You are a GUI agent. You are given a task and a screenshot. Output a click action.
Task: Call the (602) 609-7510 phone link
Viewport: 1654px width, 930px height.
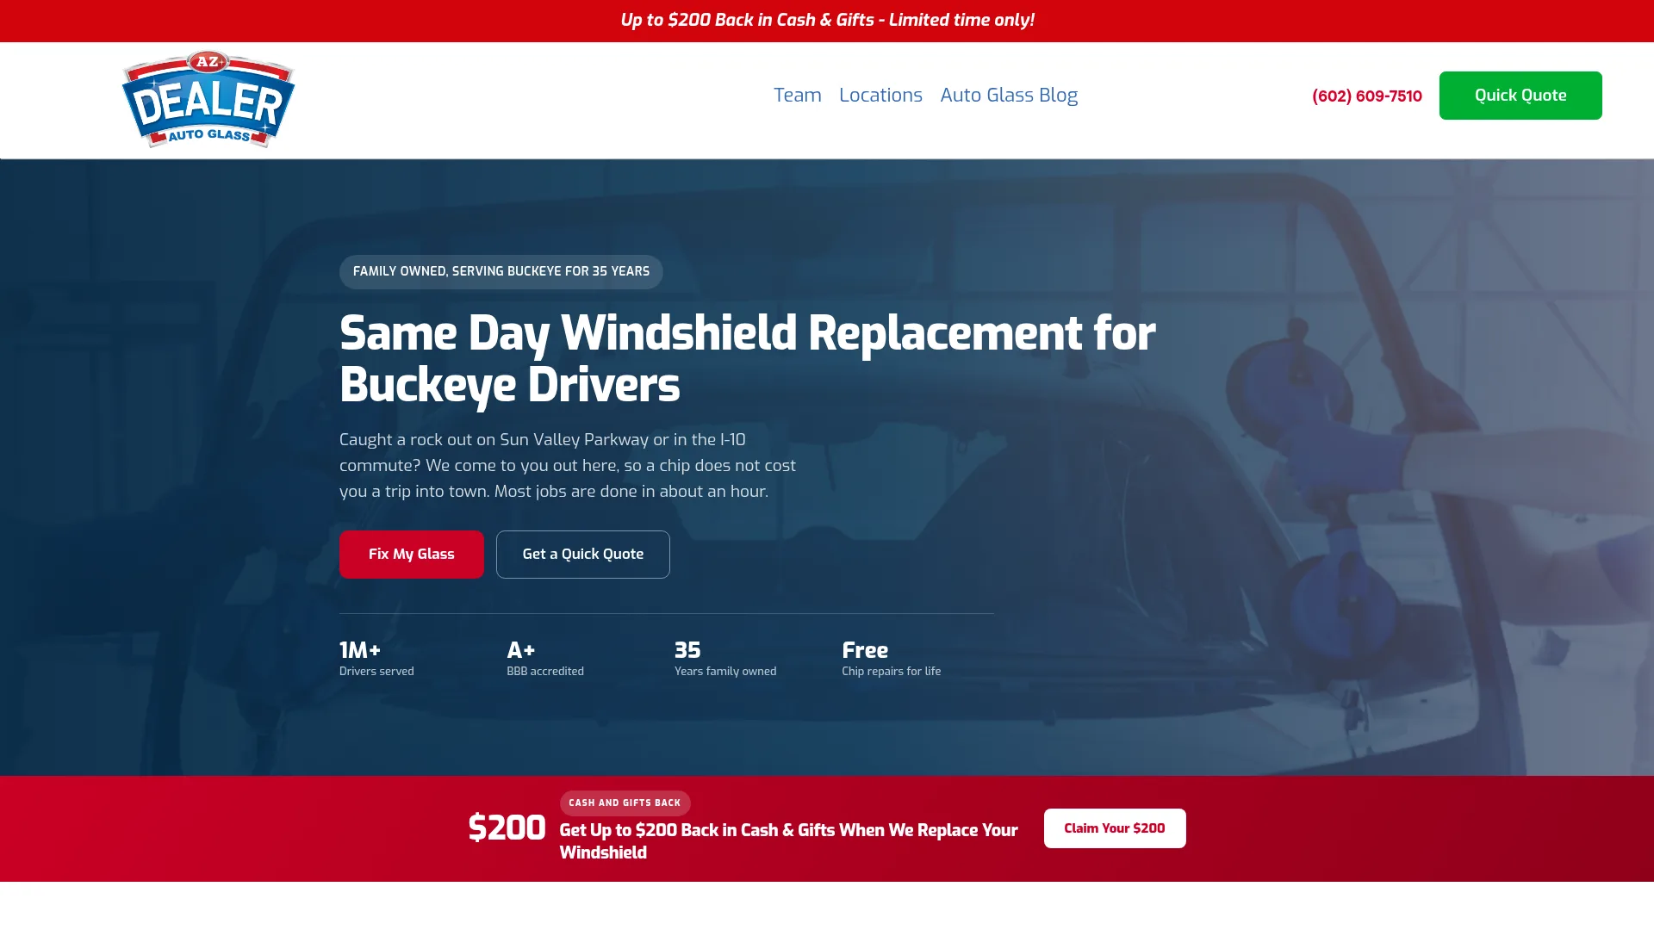tap(1366, 96)
